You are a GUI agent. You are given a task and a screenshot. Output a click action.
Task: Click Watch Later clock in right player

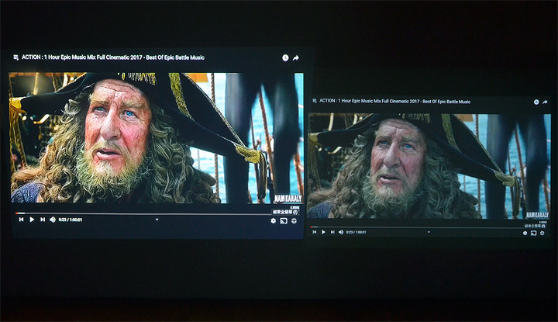click(x=536, y=102)
